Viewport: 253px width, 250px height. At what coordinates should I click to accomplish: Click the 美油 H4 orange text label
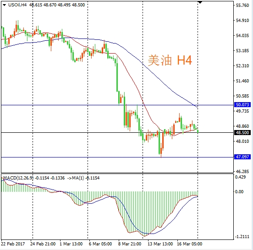pyautogui.click(x=170, y=60)
